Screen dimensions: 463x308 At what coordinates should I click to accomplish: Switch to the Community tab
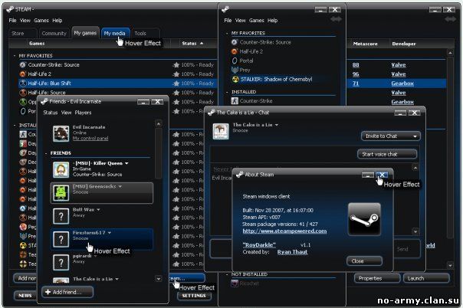pyautogui.click(x=54, y=34)
